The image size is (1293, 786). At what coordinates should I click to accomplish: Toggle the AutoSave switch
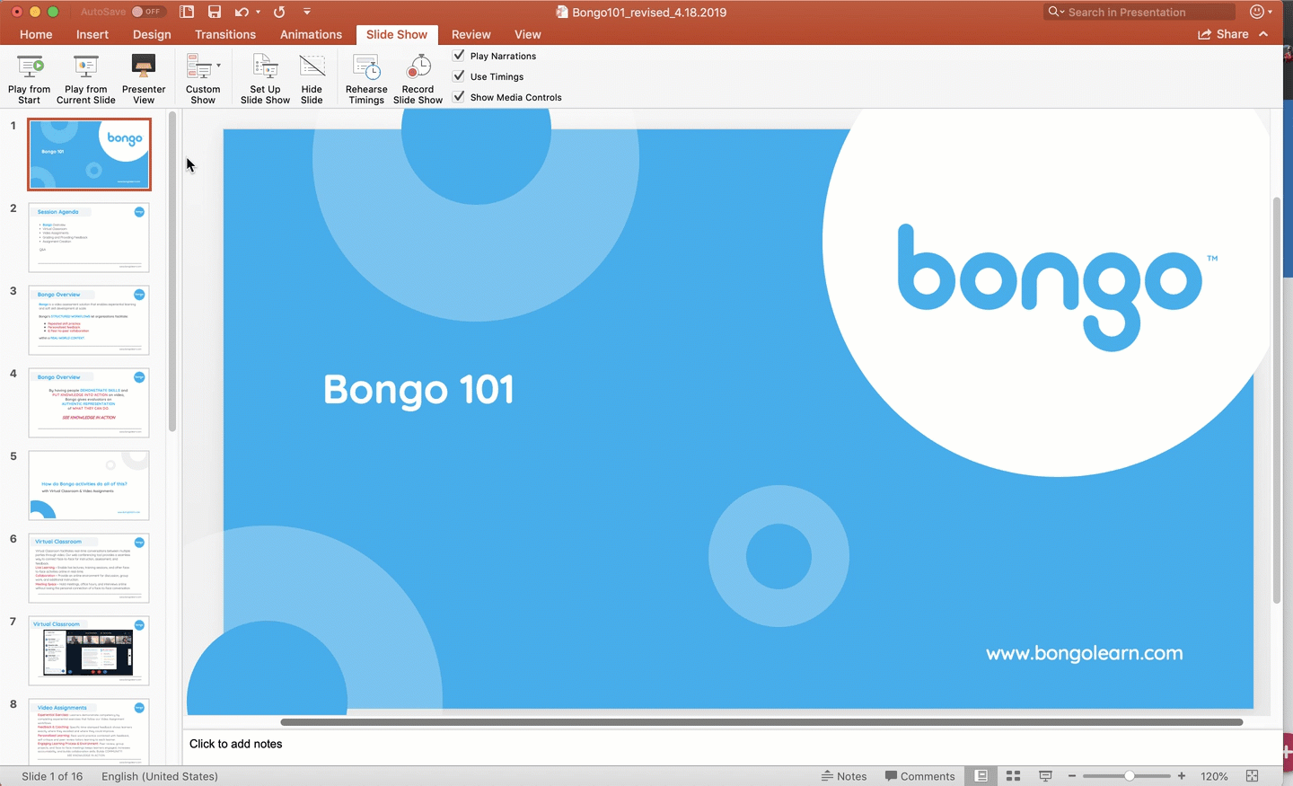[x=147, y=12]
